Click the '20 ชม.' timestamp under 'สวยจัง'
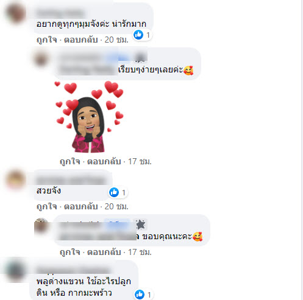Screen dimensions: 303x300 point(116,206)
